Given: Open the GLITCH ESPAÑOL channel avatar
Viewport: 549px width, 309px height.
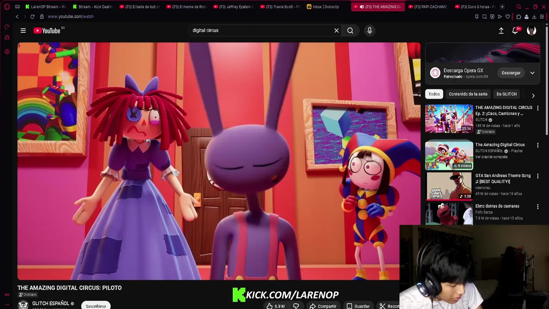Looking at the screenshot, I should 23,305.
